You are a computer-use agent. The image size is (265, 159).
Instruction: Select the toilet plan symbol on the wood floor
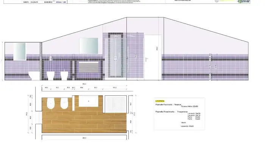click(x=50, y=103)
